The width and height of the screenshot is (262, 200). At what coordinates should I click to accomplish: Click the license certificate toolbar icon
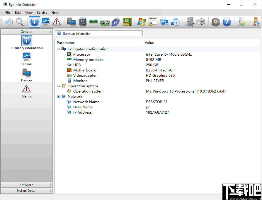(x=153, y=22)
